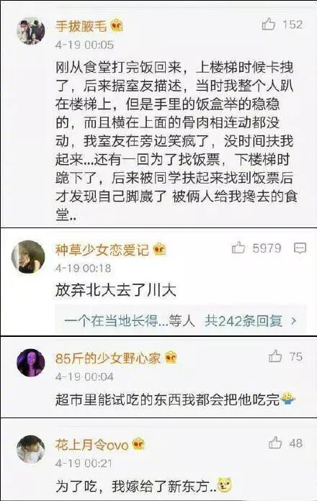Like the 放弃北大去了川大 comment

238,248
